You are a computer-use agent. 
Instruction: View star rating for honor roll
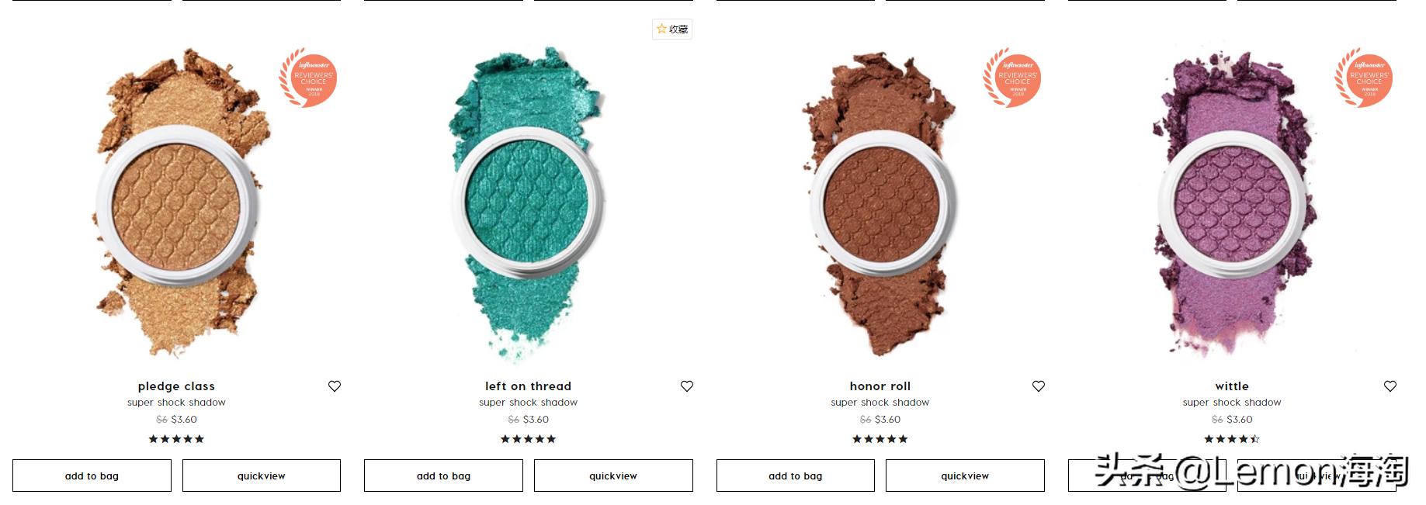(x=880, y=439)
